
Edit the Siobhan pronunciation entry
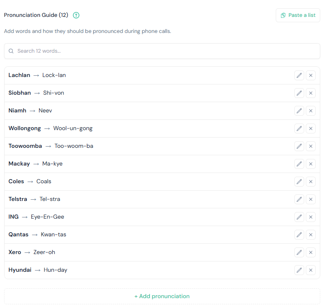[299, 93]
